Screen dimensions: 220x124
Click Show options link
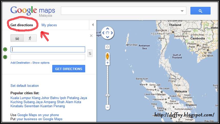(41, 63)
